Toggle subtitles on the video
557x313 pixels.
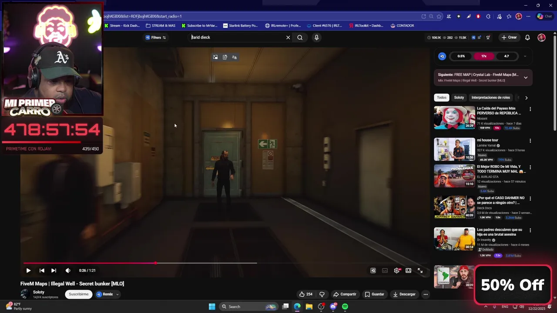pyautogui.click(x=385, y=270)
